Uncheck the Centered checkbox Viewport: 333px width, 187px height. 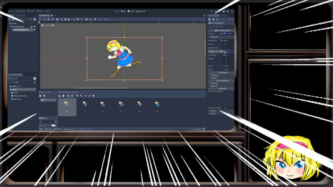tap(225, 55)
